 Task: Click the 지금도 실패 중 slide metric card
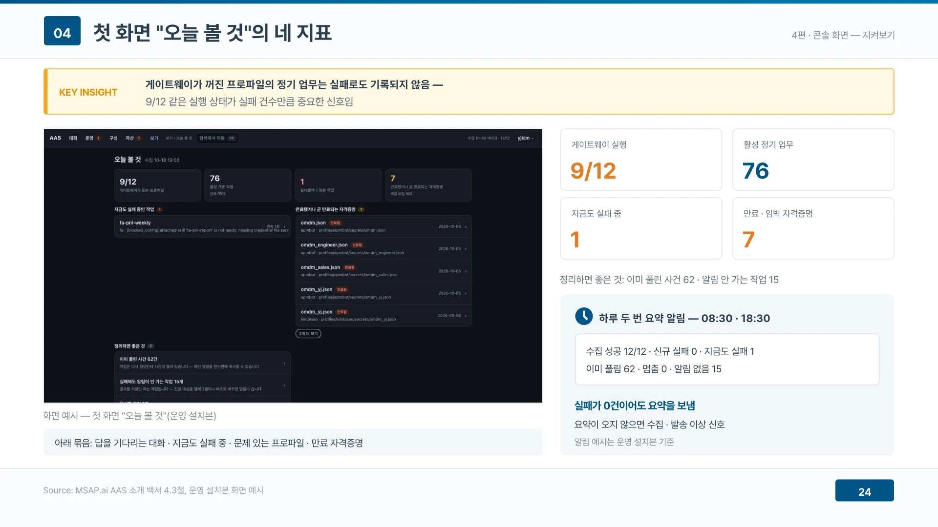click(x=641, y=228)
